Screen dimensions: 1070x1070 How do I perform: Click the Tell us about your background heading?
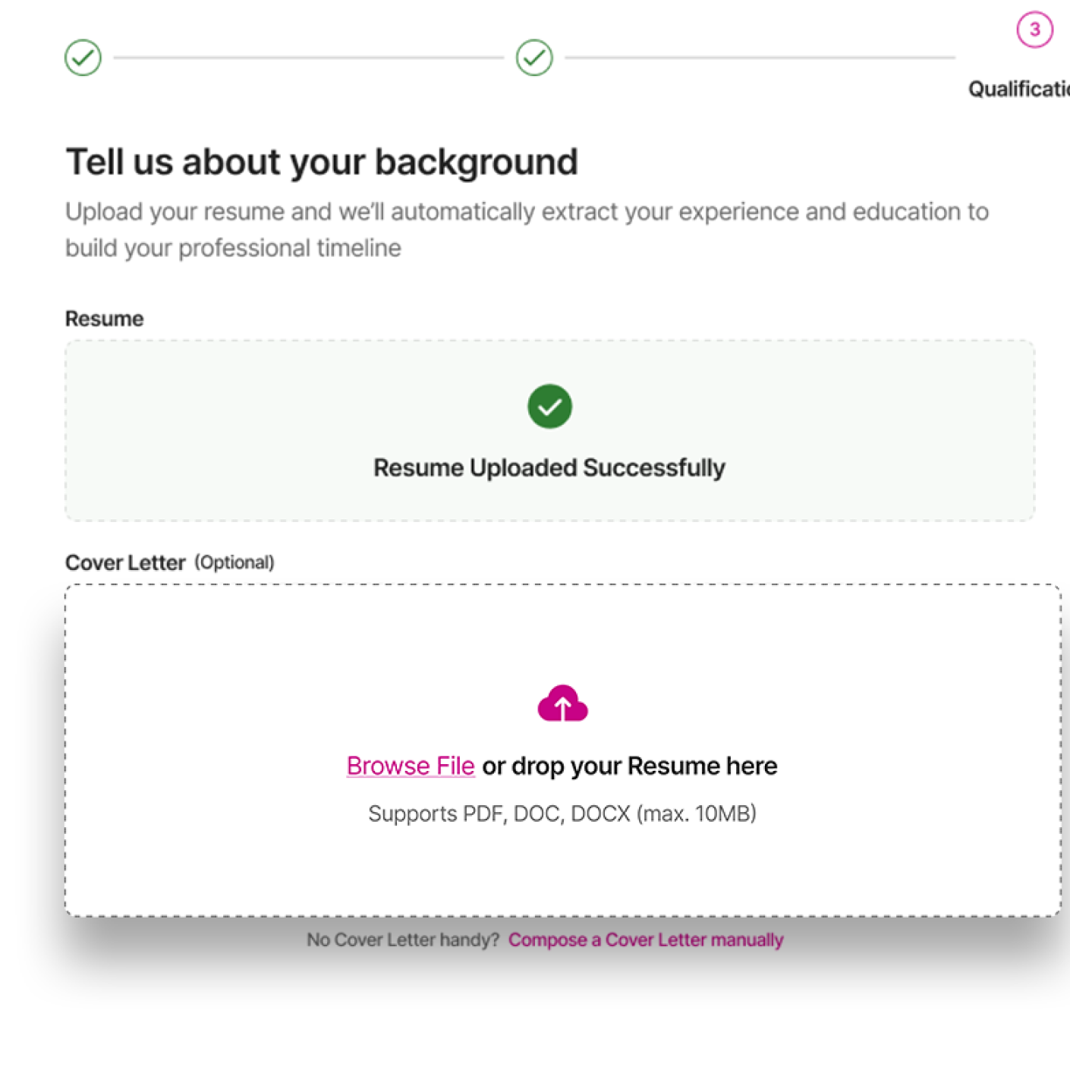pos(322,161)
